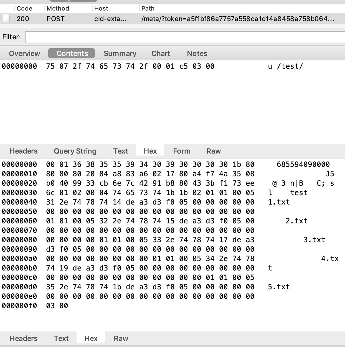This screenshot has width=345, height=347.
Task: Click decoded text '5.txt'
Action: (279, 287)
